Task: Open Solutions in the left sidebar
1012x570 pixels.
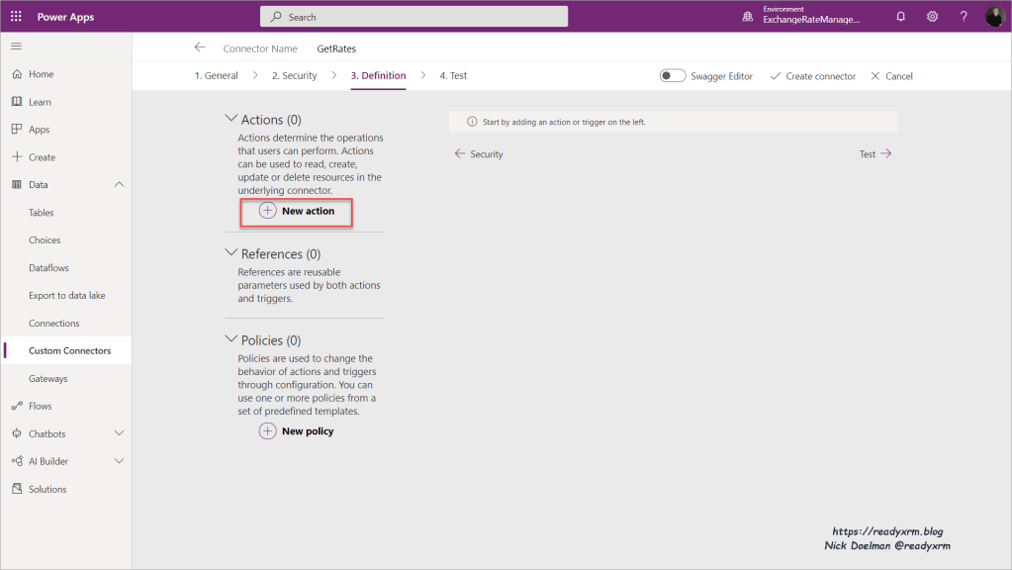Action: pos(47,489)
